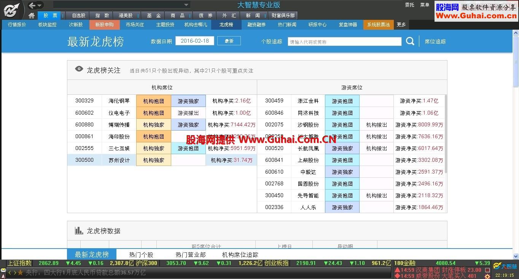Switch to bottom tab 热门营业部
519x279 pixels.
pos(191,255)
